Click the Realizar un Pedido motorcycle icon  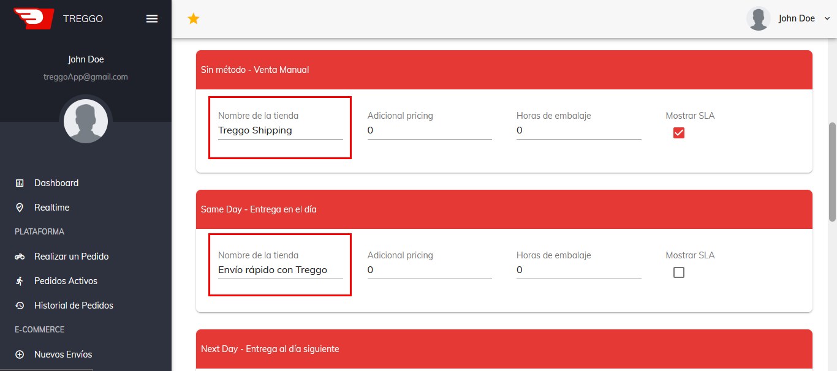(x=20, y=257)
